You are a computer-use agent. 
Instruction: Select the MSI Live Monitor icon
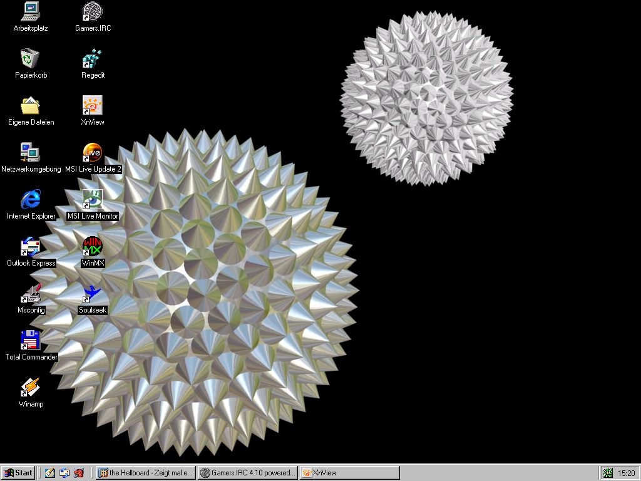tap(93, 200)
